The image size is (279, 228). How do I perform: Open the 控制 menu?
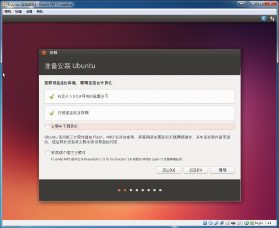tap(8, 11)
